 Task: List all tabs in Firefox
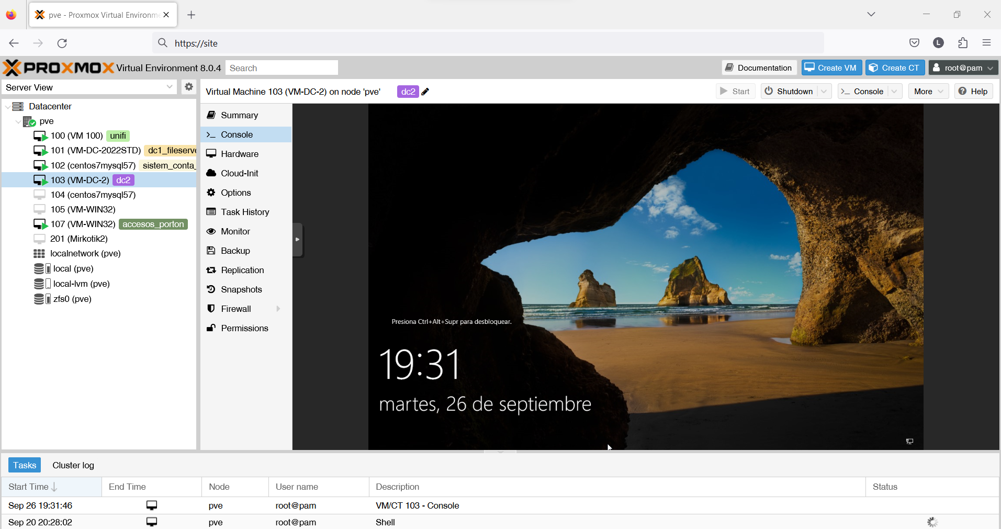871,14
